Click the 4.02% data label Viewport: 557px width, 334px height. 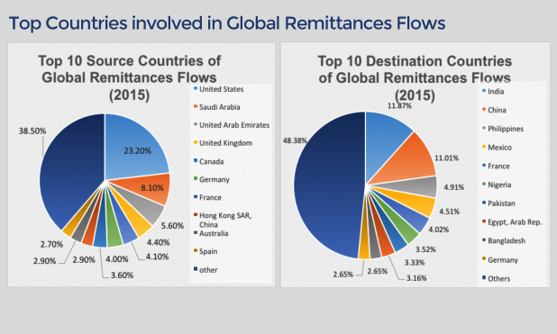[x=439, y=230]
